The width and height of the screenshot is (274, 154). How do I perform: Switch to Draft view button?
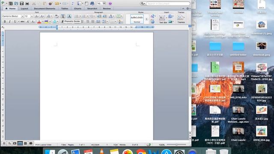[x=4, y=143]
